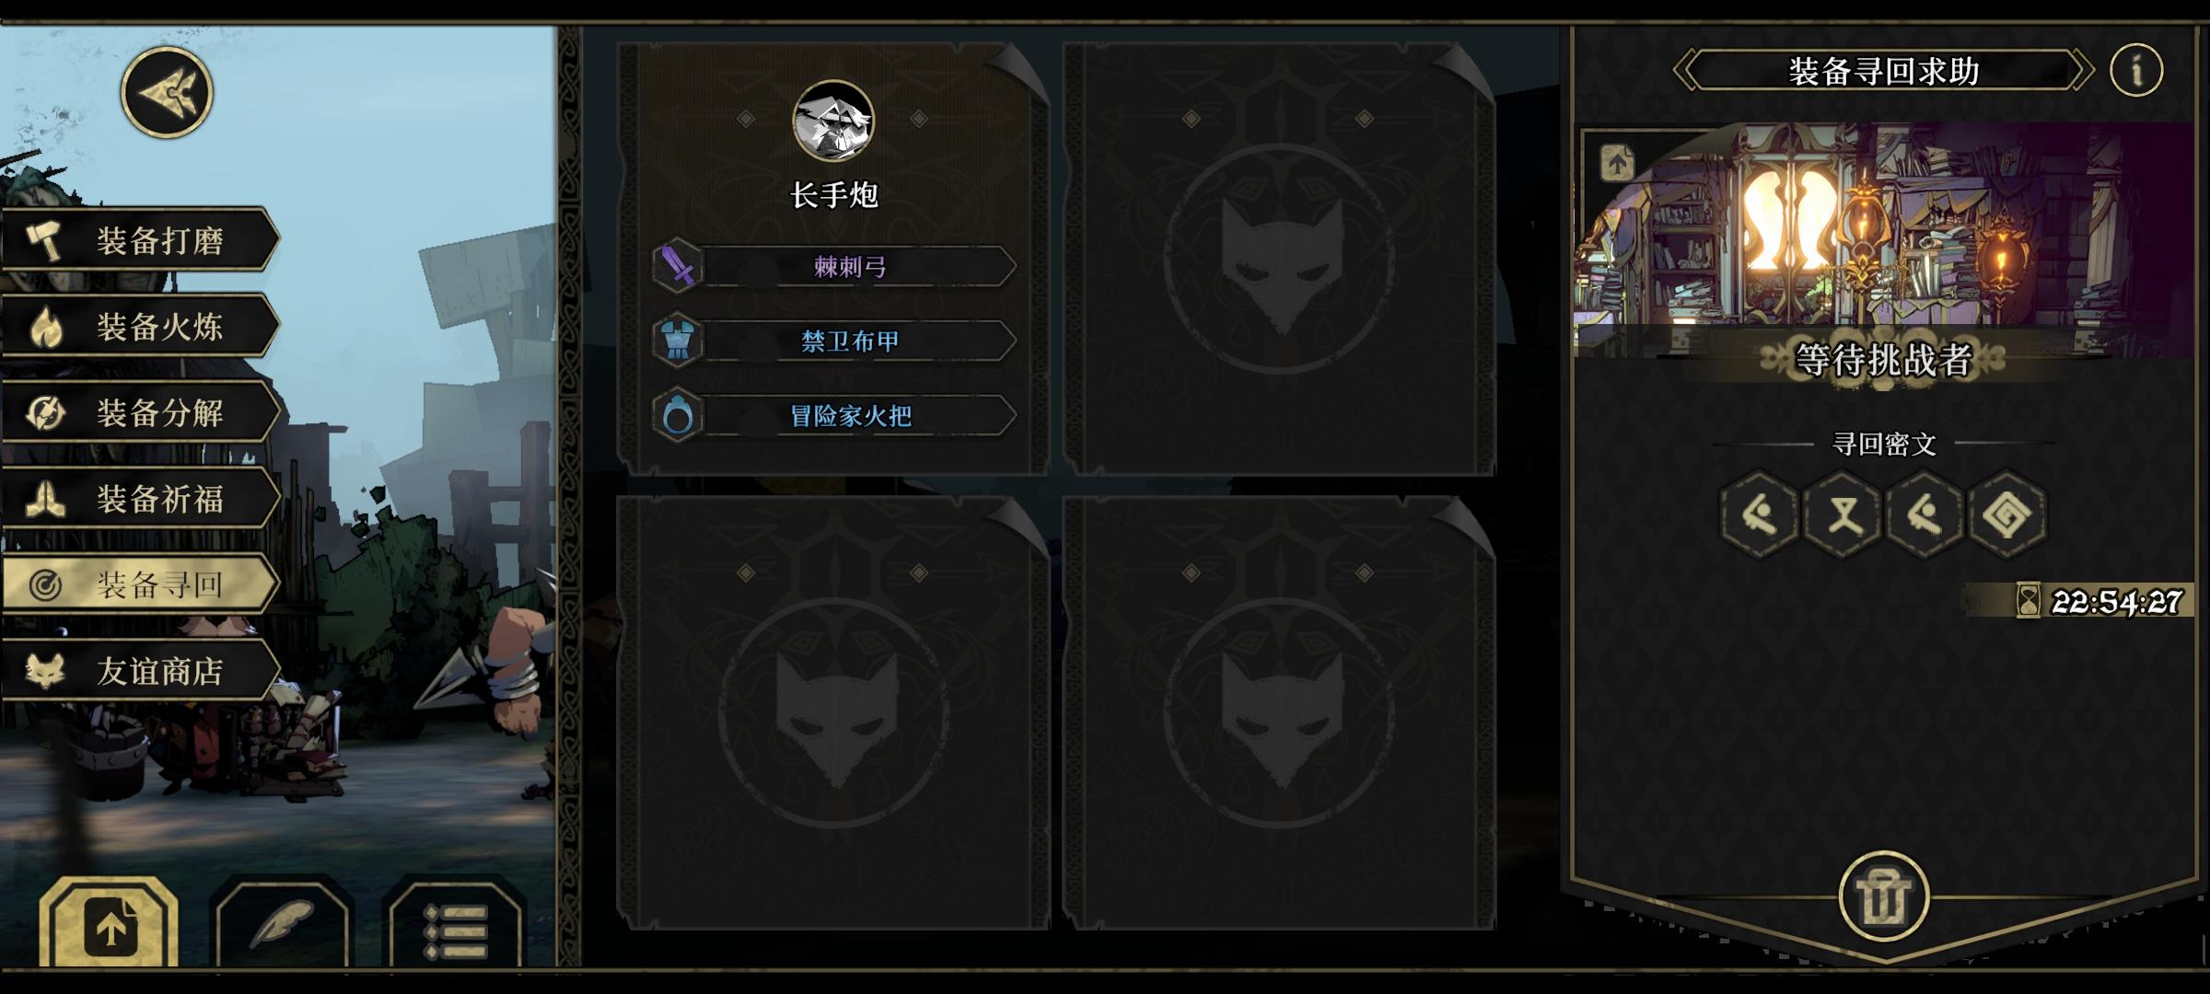Select the 装备分解 menu item

click(x=140, y=412)
